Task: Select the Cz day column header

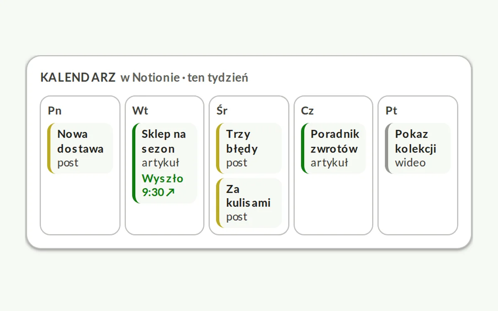Action: 308,111
